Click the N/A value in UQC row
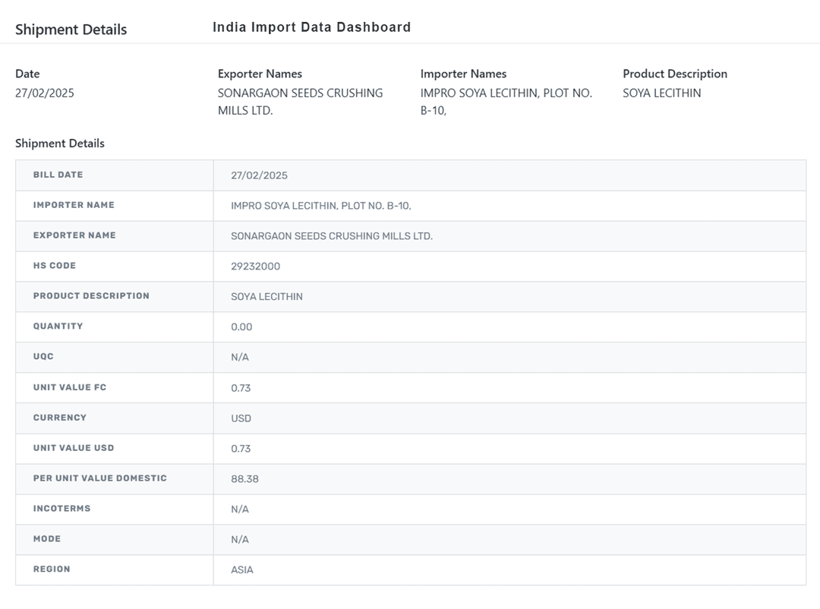820x609 pixels. 240,358
